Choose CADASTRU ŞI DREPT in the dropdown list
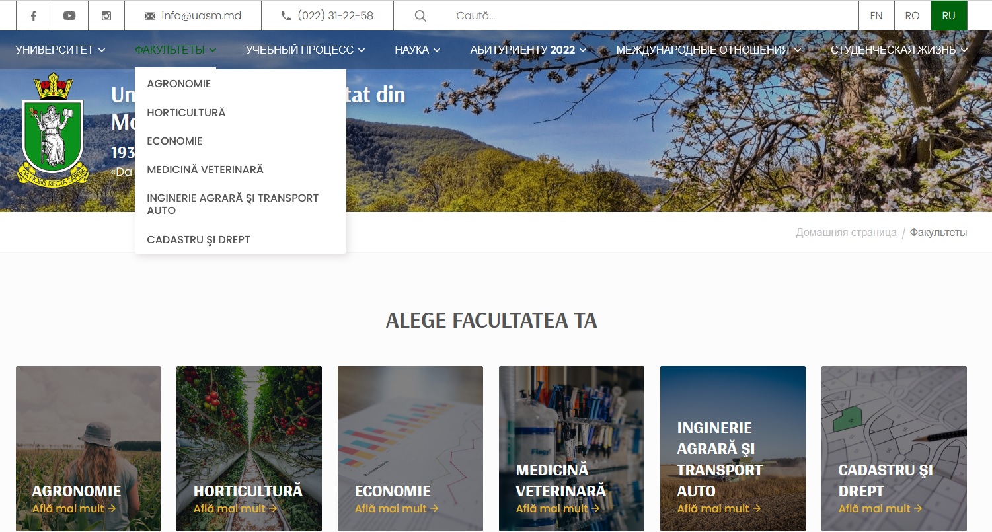This screenshot has width=992, height=532. (198, 240)
